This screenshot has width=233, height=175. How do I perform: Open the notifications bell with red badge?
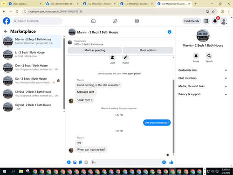(215, 21)
